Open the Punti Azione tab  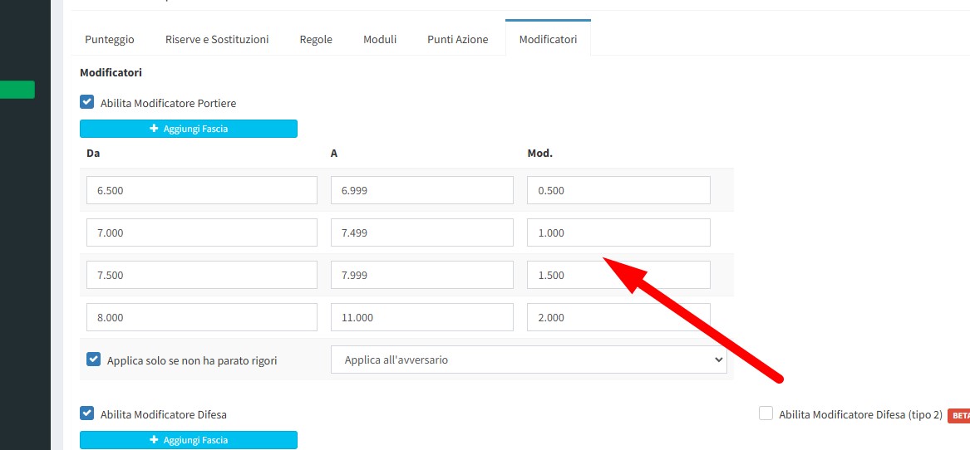457,39
